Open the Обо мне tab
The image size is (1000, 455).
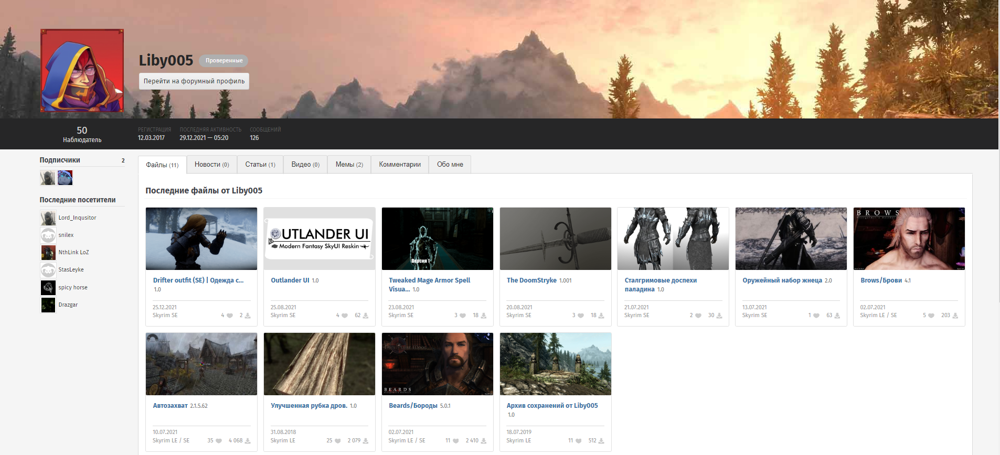(x=450, y=164)
